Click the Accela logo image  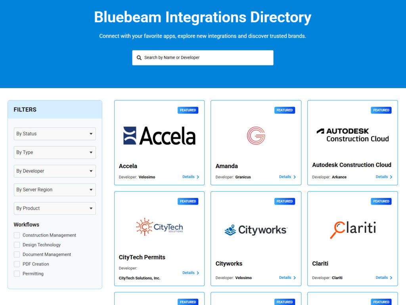[x=159, y=136]
